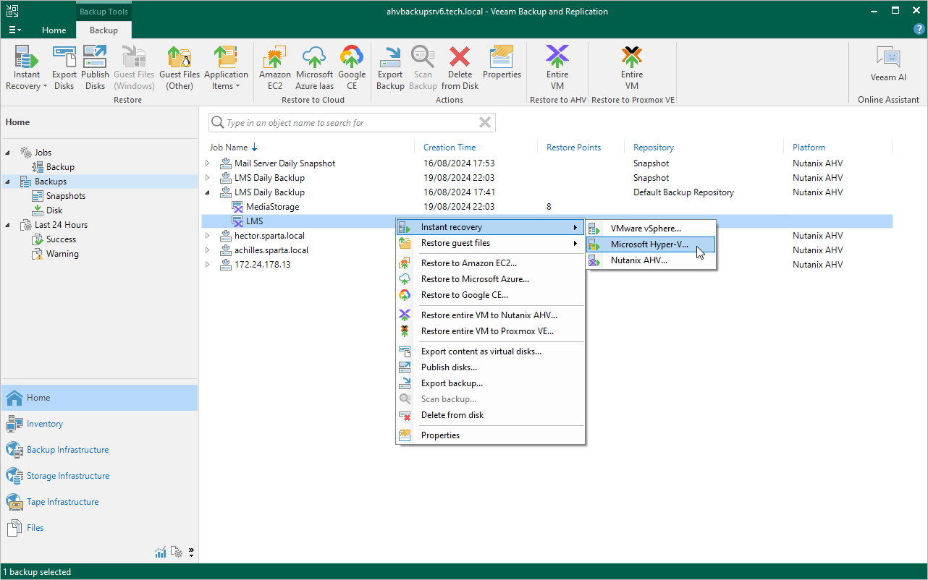Sort by Creation Time column header

click(450, 148)
